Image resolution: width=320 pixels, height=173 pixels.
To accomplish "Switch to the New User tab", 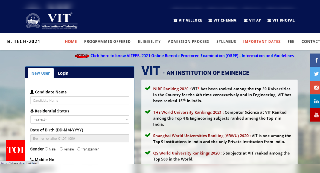I will pos(40,73).
